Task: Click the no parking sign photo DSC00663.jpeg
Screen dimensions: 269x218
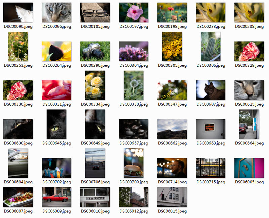Action: pos(210,129)
